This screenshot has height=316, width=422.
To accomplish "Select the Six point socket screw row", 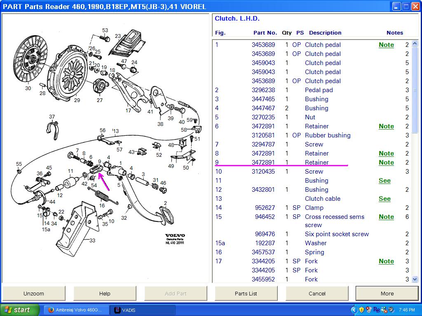I will point(312,234).
